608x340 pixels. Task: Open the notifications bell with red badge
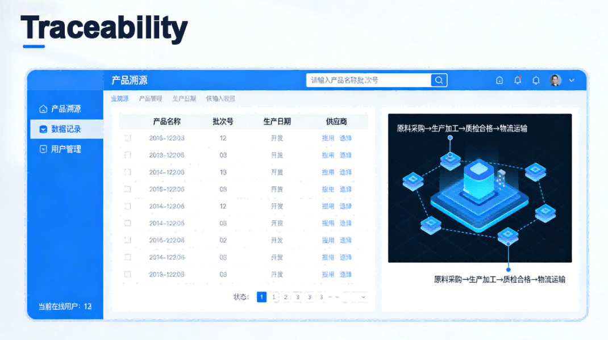click(x=518, y=80)
